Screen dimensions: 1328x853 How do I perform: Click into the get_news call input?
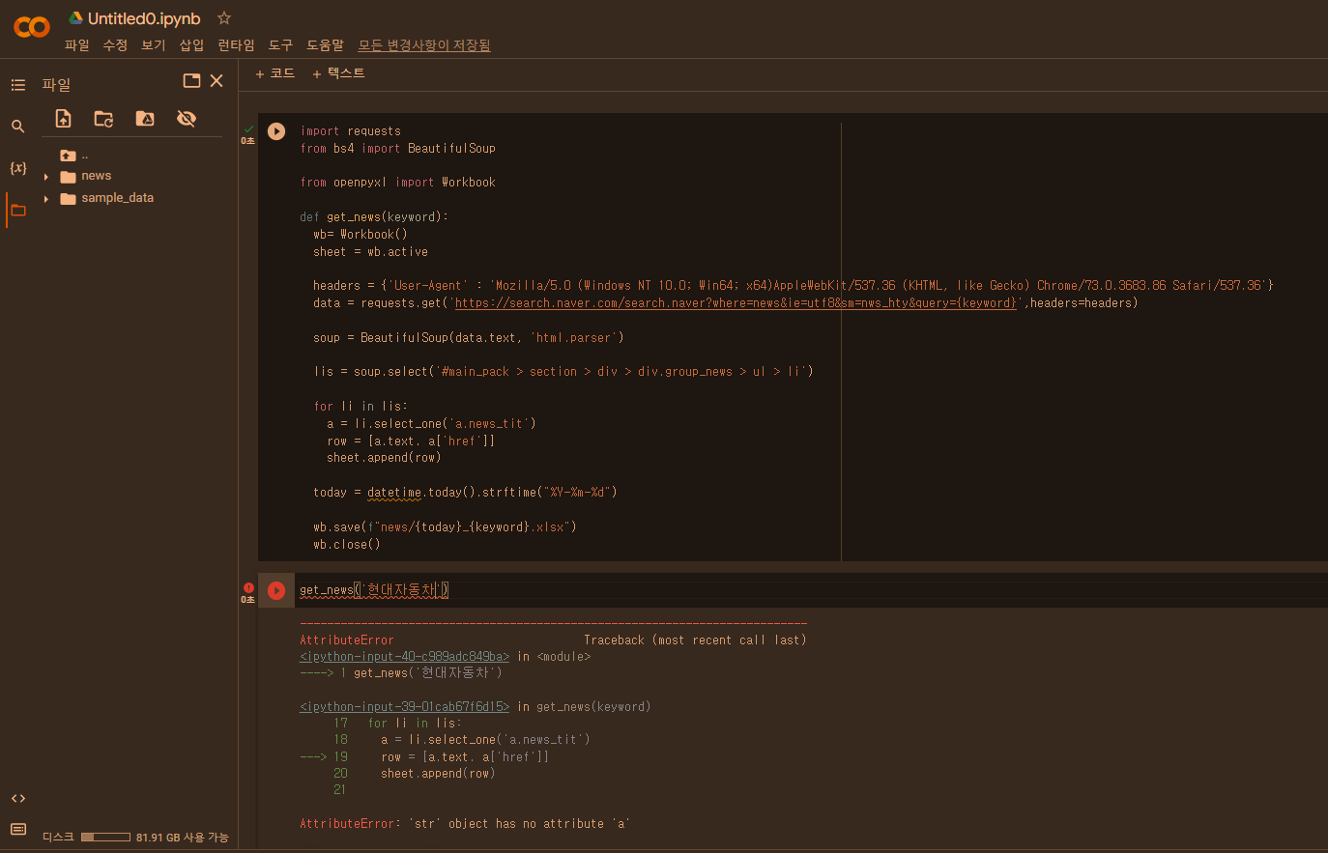[x=810, y=590]
